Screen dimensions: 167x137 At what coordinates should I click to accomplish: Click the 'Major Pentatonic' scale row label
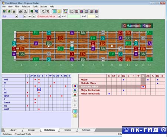[91, 90]
